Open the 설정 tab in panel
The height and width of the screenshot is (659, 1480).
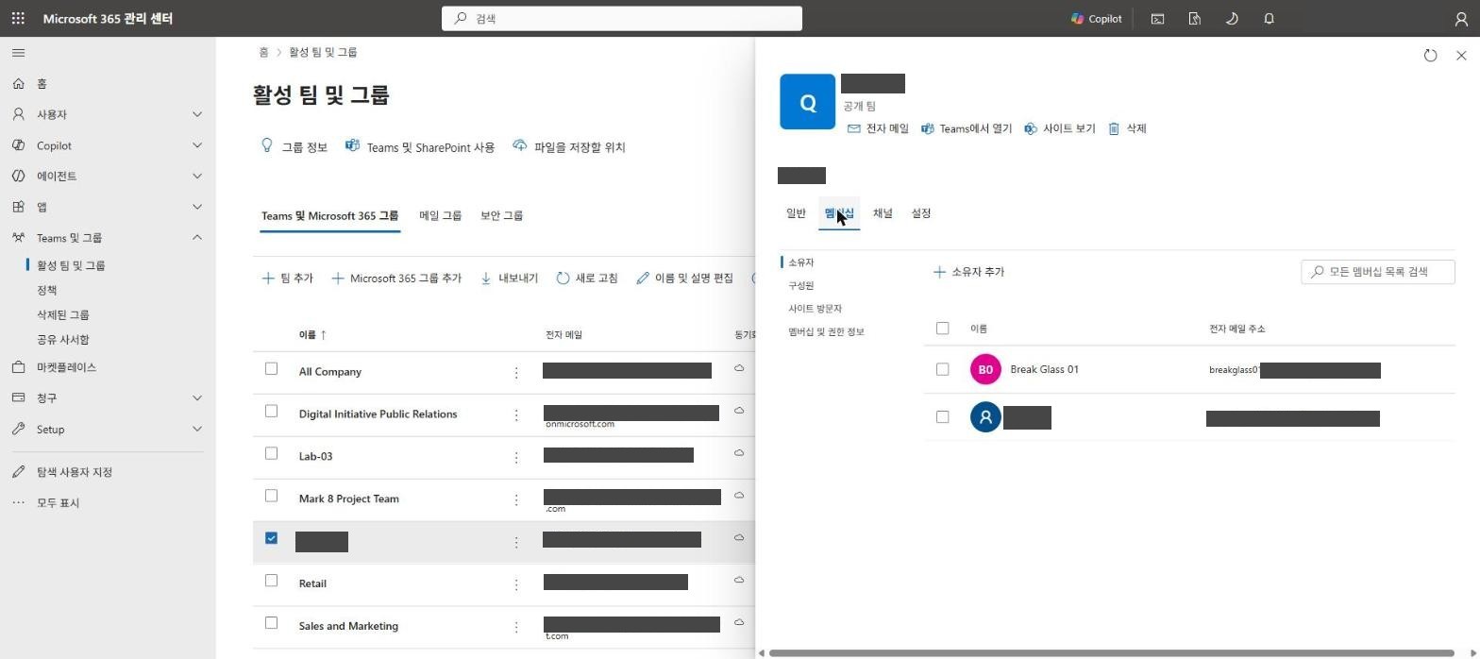(921, 213)
